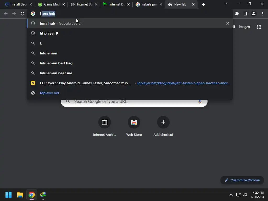The width and height of the screenshot is (268, 201).
Task: Open the ldplayer.net suggestion
Action: 130,93
